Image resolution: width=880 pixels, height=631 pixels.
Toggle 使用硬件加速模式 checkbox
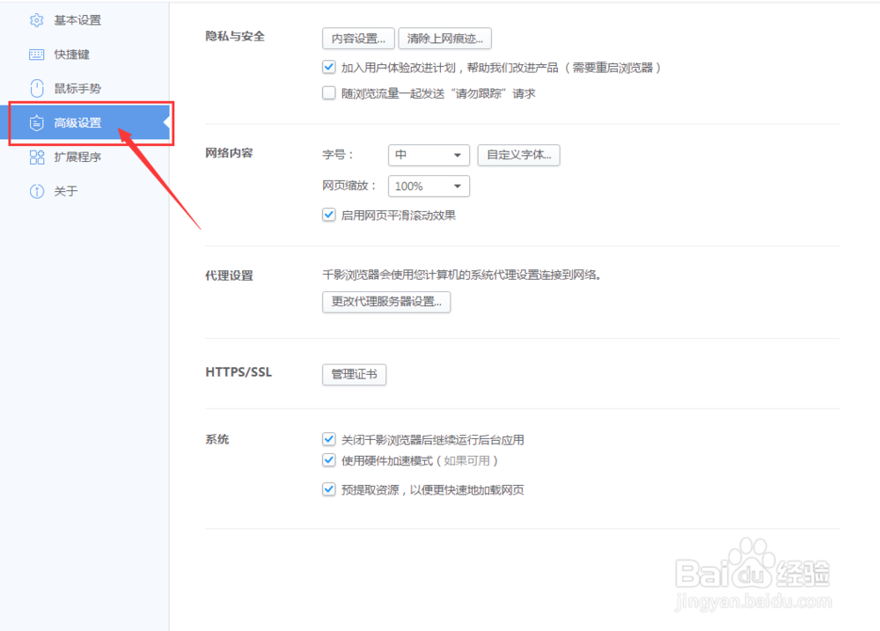(329, 460)
